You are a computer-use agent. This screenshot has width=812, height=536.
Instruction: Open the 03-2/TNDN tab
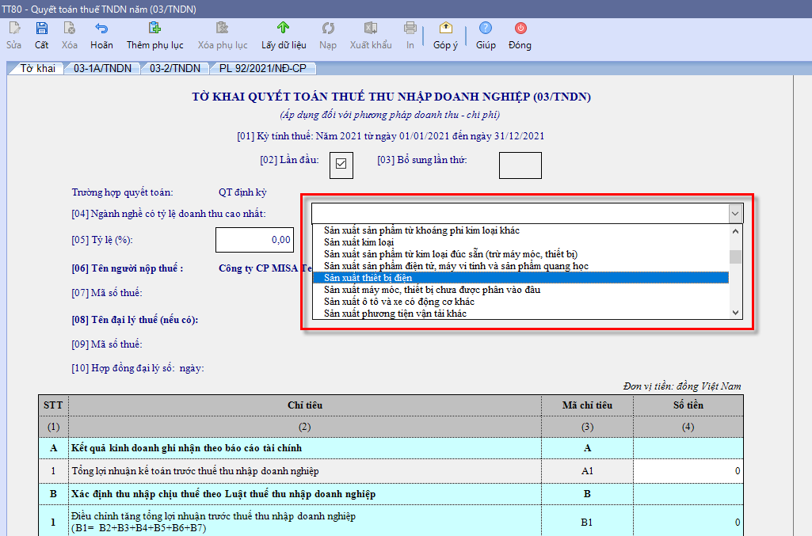(x=174, y=68)
